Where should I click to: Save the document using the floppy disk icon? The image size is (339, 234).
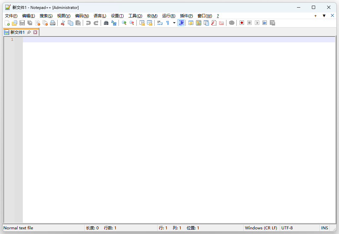[22, 23]
